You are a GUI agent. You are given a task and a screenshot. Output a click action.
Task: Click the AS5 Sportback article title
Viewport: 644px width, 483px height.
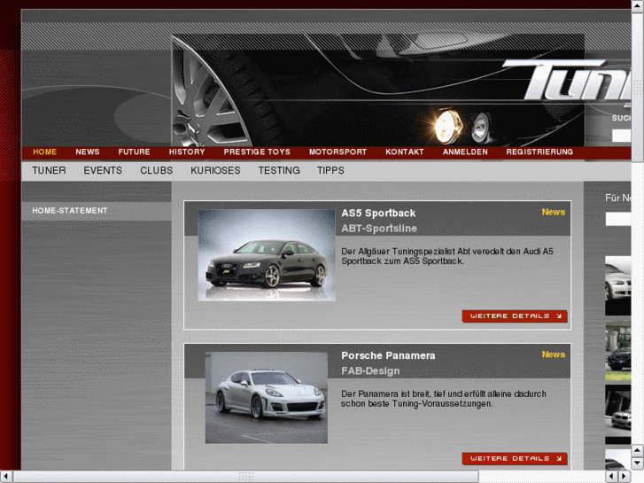(378, 214)
